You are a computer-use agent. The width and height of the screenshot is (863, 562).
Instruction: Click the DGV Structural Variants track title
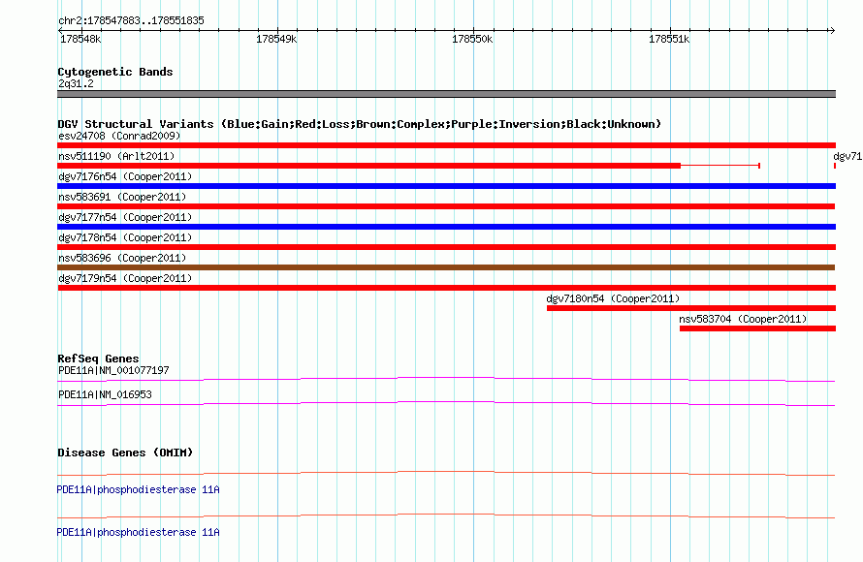pyautogui.click(x=360, y=124)
